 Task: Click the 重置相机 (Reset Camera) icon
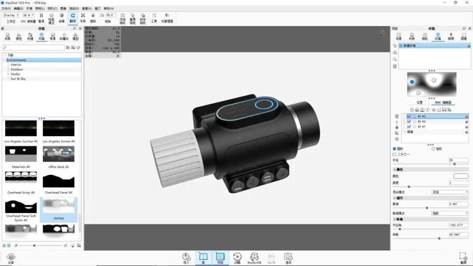click(x=132, y=18)
